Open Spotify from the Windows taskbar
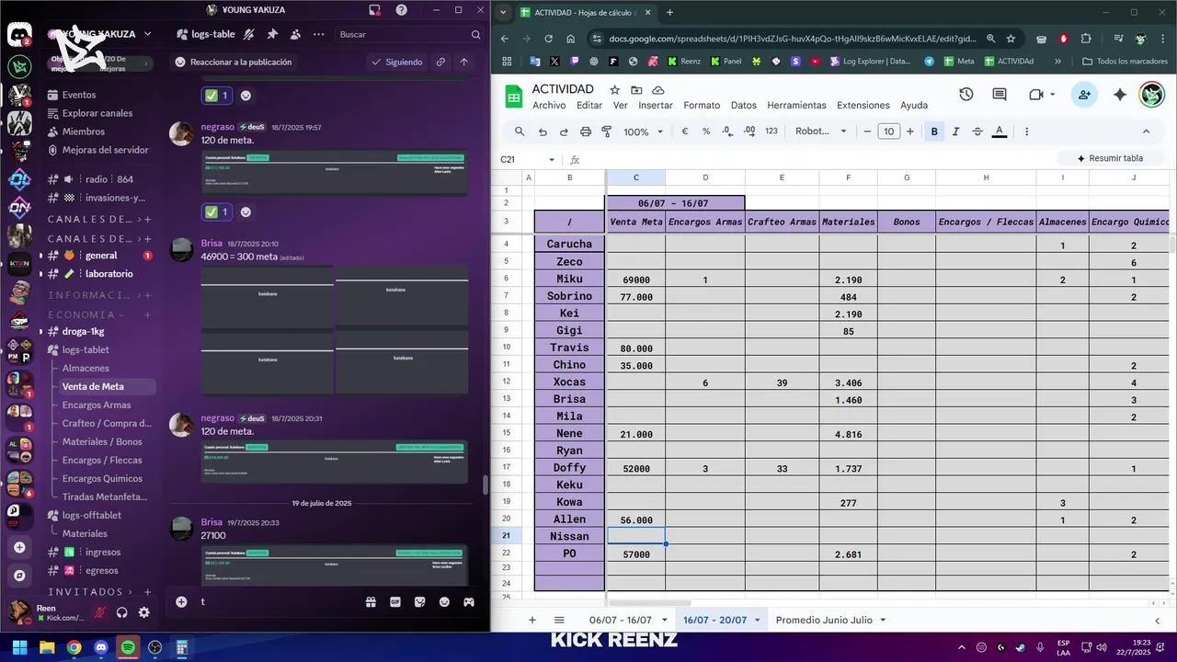This screenshot has width=1177, height=662. pos(128,647)
